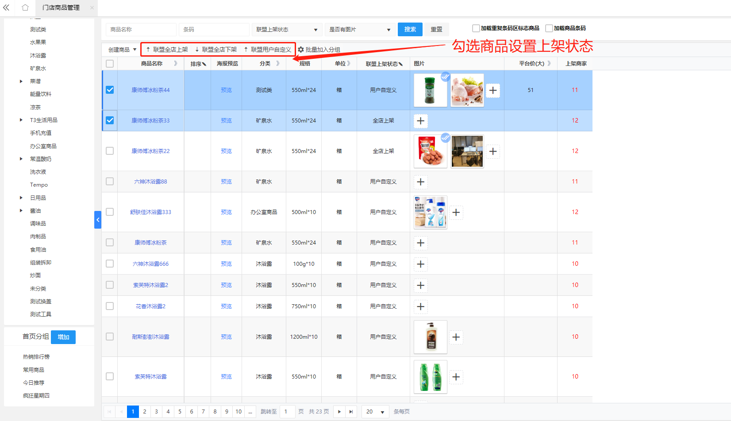Screen dimensions: 731x421
Task: Go to the next page arrow
Action: pyautogui.click(x=339, y=412)
